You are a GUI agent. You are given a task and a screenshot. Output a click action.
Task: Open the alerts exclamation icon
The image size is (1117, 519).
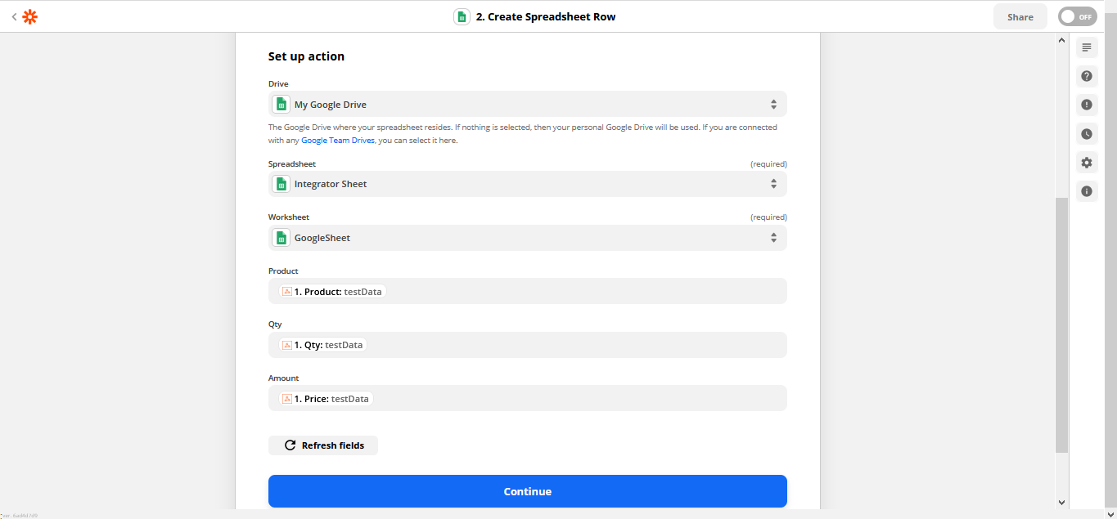[1086, 105]
